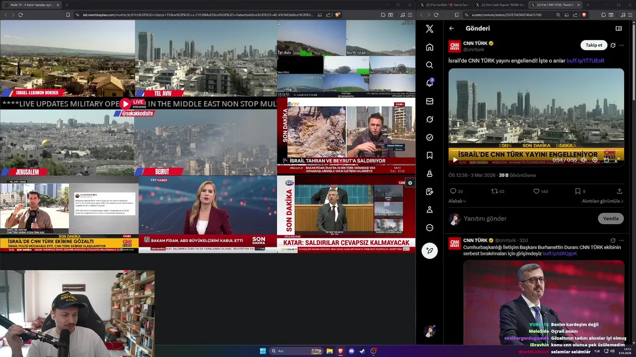
Task: Open Discord from the taskbar
Action: pyautogui.click(x=352, y=351)
